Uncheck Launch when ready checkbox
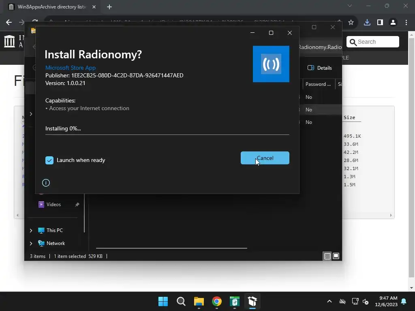This screenshot has width=415, height=311. (x=49, y=160)
